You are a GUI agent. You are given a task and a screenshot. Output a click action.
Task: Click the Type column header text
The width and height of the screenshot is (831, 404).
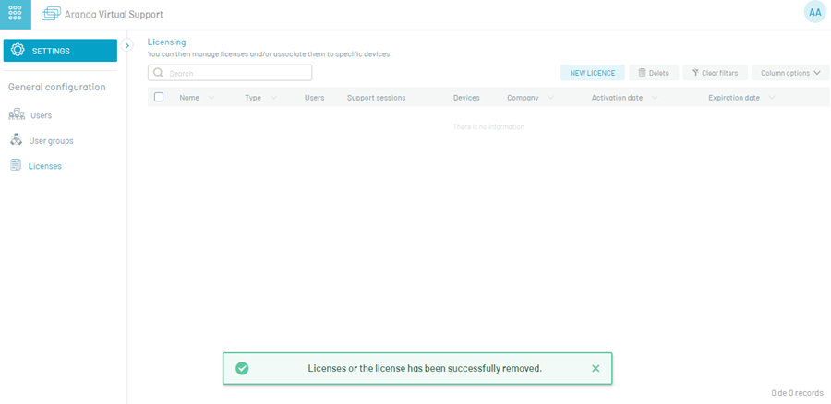click(253, 98)
